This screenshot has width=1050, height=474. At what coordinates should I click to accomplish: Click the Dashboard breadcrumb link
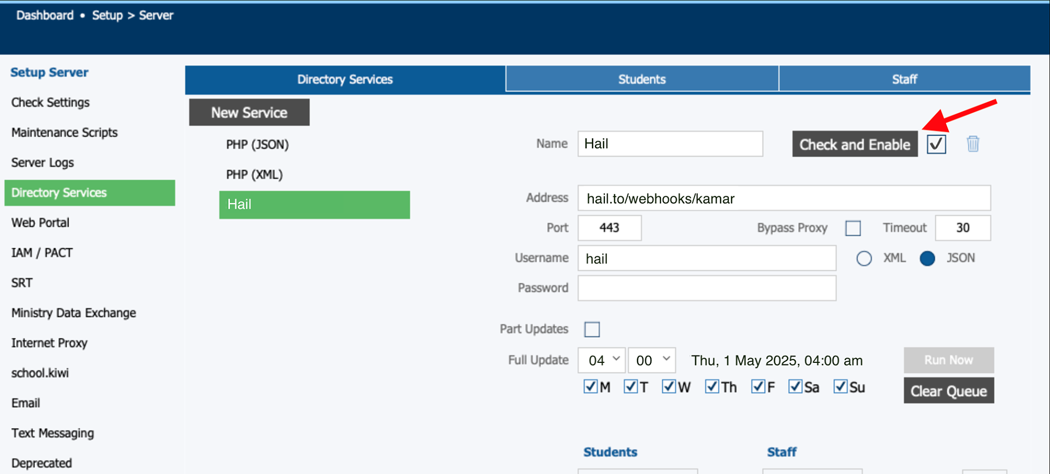point(45,15)
